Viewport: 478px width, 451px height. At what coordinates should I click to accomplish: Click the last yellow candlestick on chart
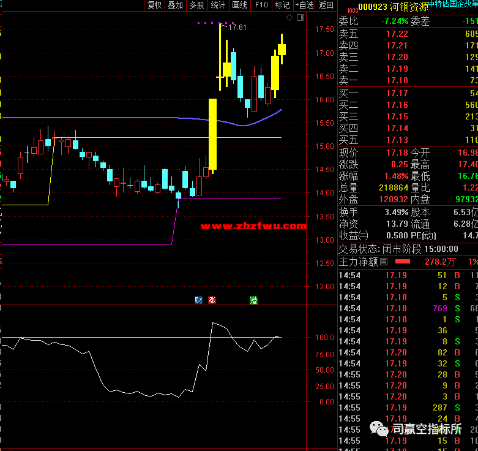coord(282,50)
